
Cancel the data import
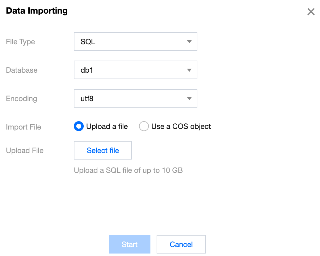click(x=181, y=245)
